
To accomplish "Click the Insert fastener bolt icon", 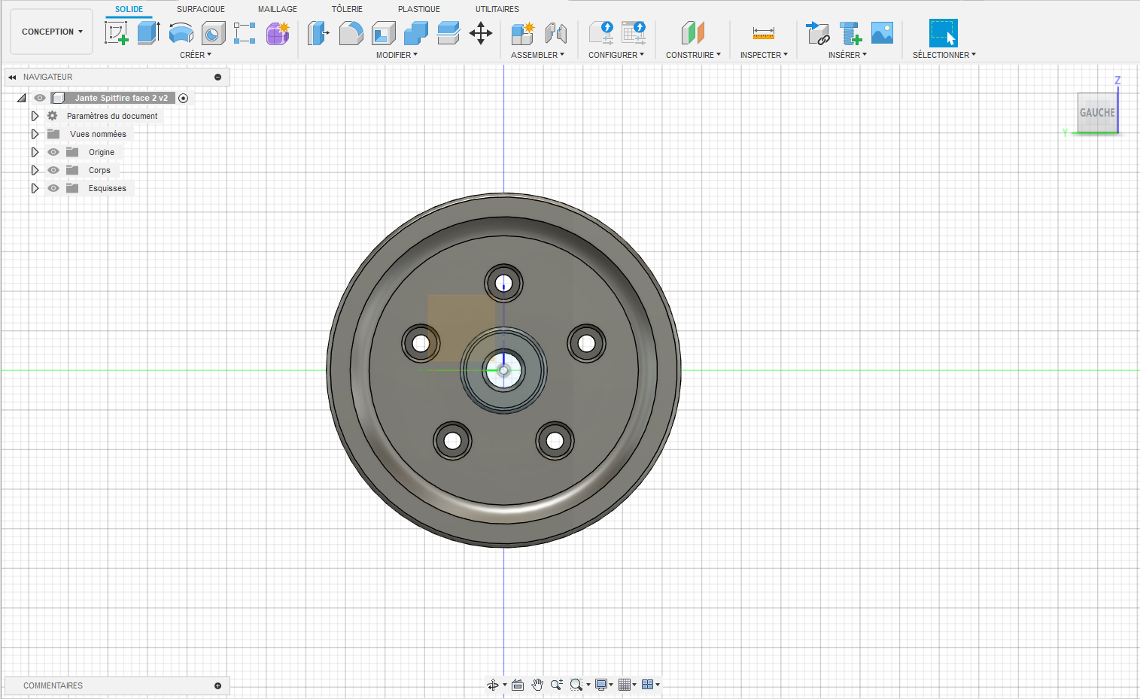I will pyautogui.click(x=850, y=33).
